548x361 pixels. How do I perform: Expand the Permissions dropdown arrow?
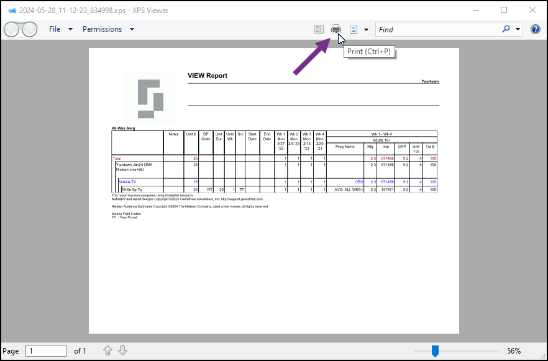click(132, 29)
